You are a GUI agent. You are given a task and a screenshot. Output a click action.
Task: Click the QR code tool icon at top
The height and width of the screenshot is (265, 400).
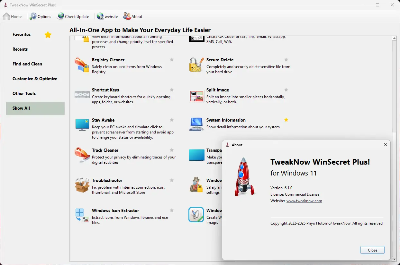point(197,39)
